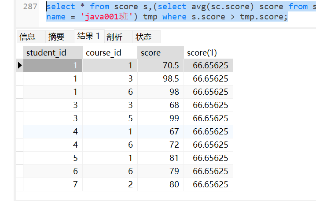
Task: Select score cell 98.5
Action: point(161,78)
